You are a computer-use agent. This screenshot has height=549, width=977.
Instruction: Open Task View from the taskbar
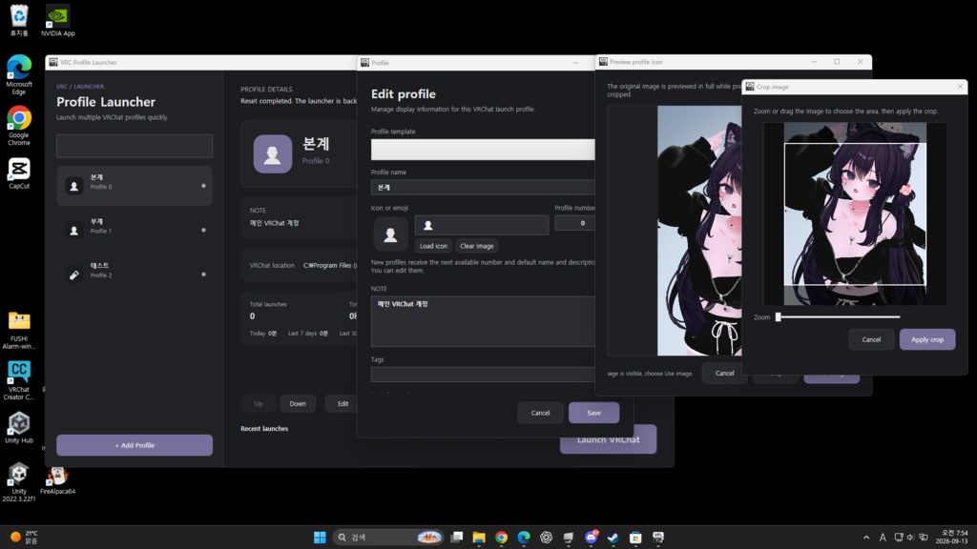point(457,538)
